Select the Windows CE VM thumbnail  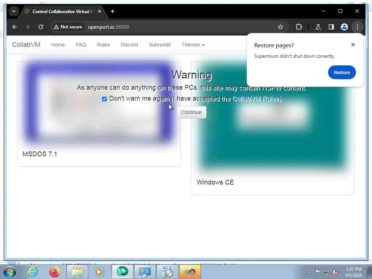[273, 116]
